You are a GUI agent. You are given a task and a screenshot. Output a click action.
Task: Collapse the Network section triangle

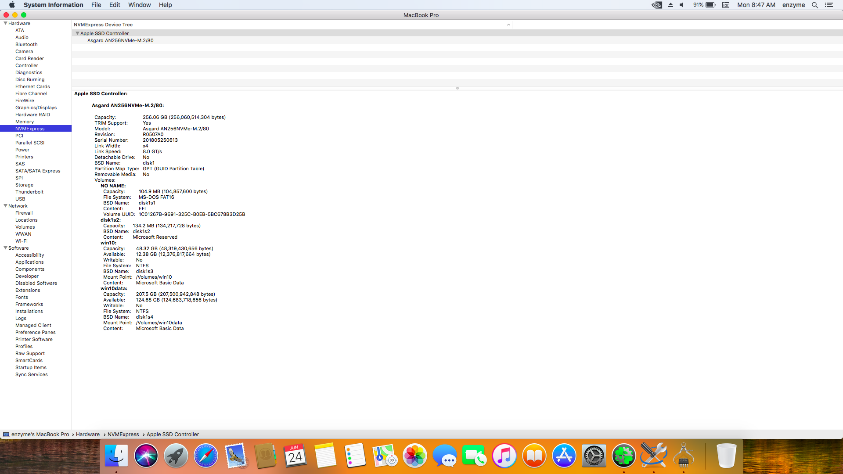[5, 206]
